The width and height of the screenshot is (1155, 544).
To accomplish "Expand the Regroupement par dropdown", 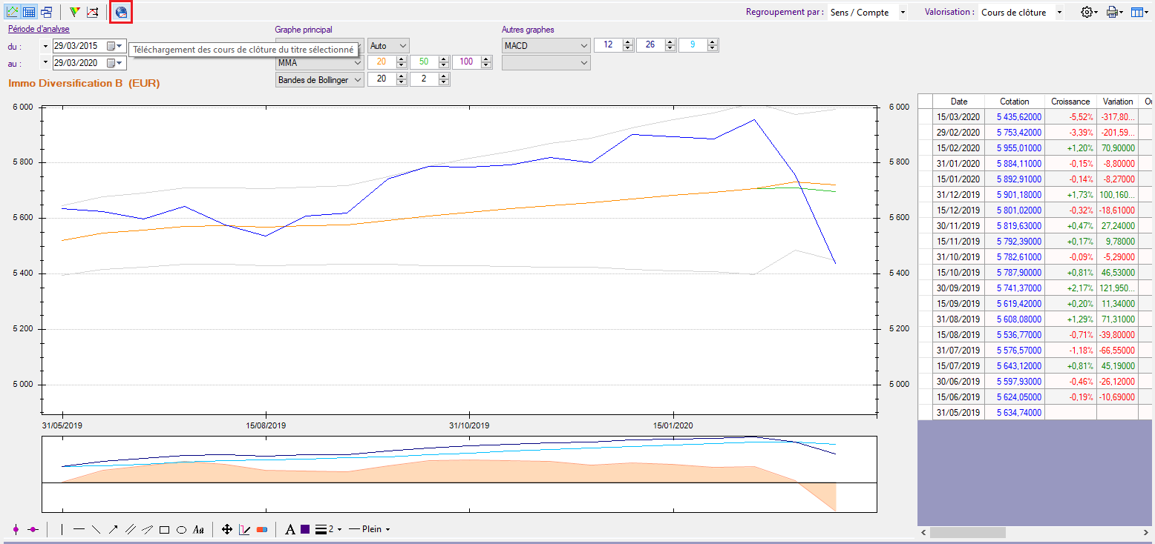I will pyautogui.click(x=902, y=13).
